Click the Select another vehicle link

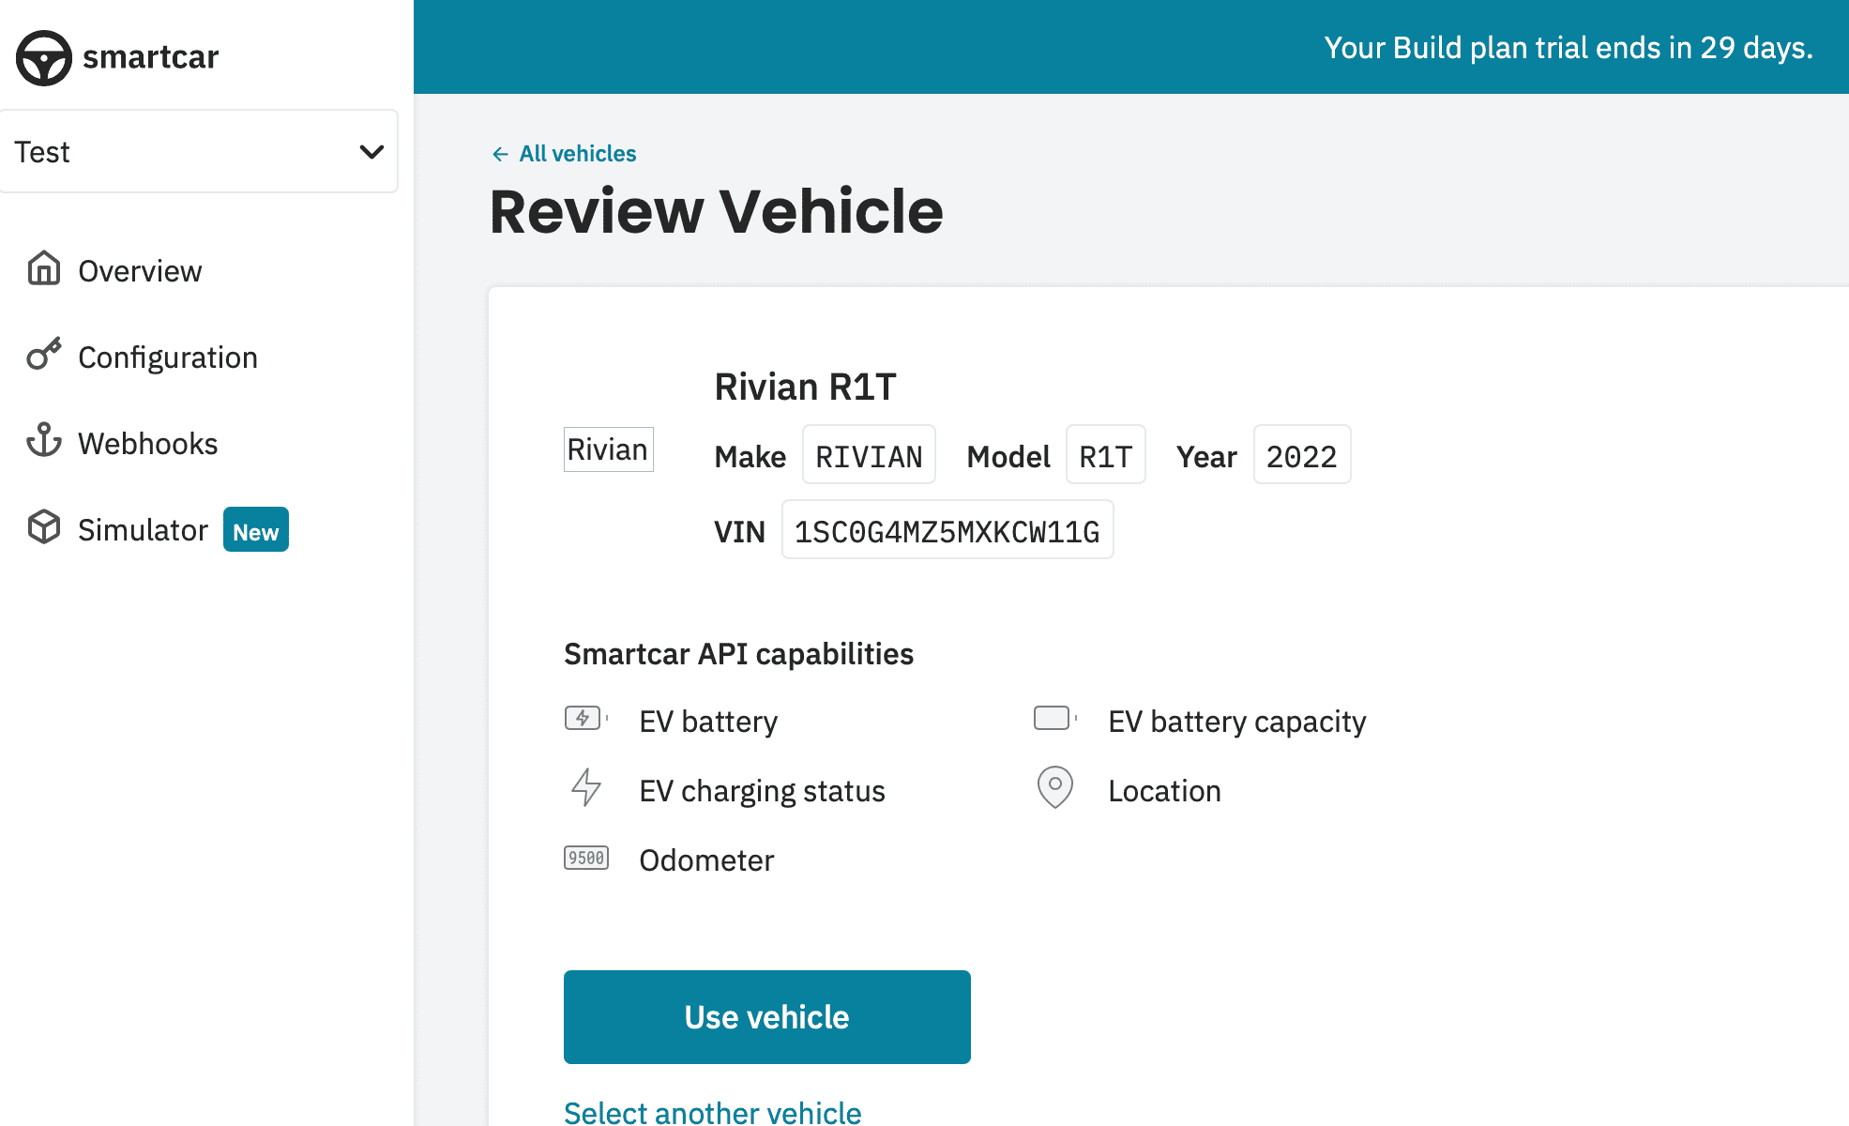click(713, 1112)
